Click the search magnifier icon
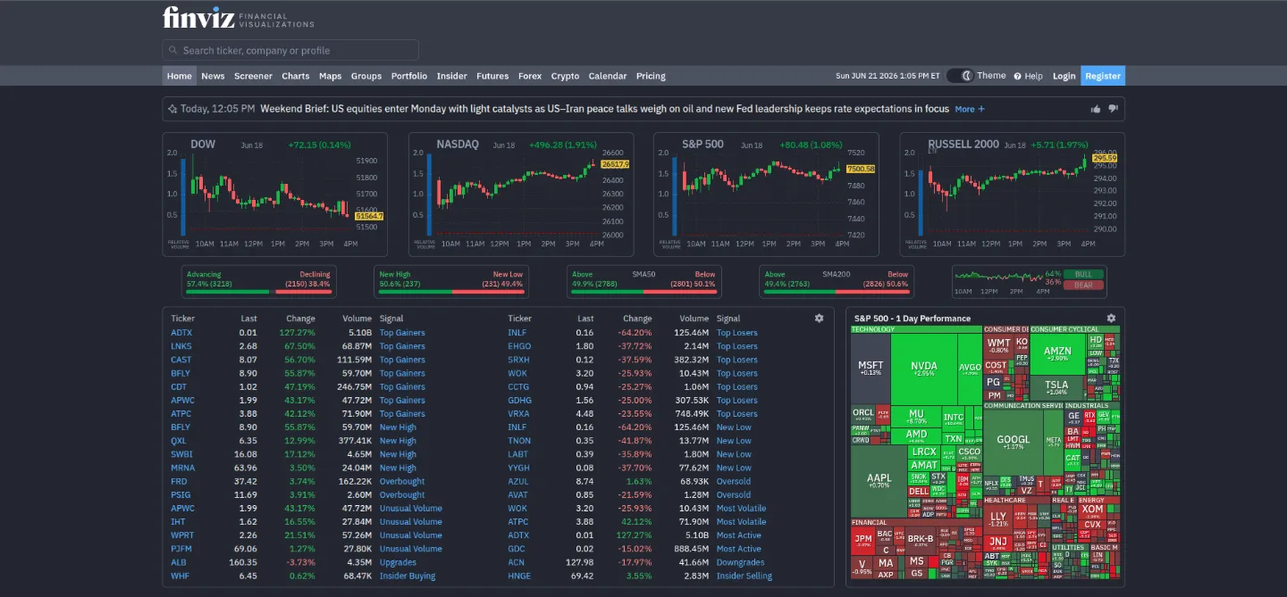The image size is (1287, 597). [x=172, y=51]
